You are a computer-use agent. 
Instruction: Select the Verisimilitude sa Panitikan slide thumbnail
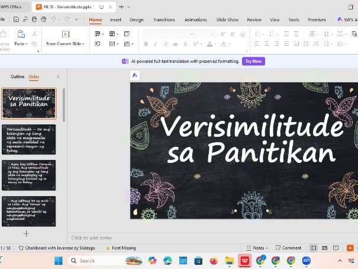(29, 103)
